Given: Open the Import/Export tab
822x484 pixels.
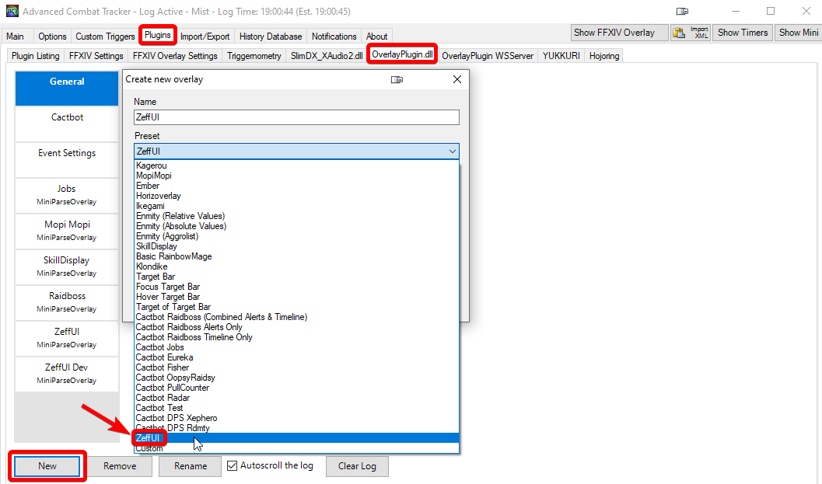Looking at the screenshot, I should click(205, 37).
